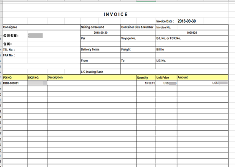Select the Container Size & Number label cell
Viewport: 235px width, 167px height.
(x=138, y=27)
